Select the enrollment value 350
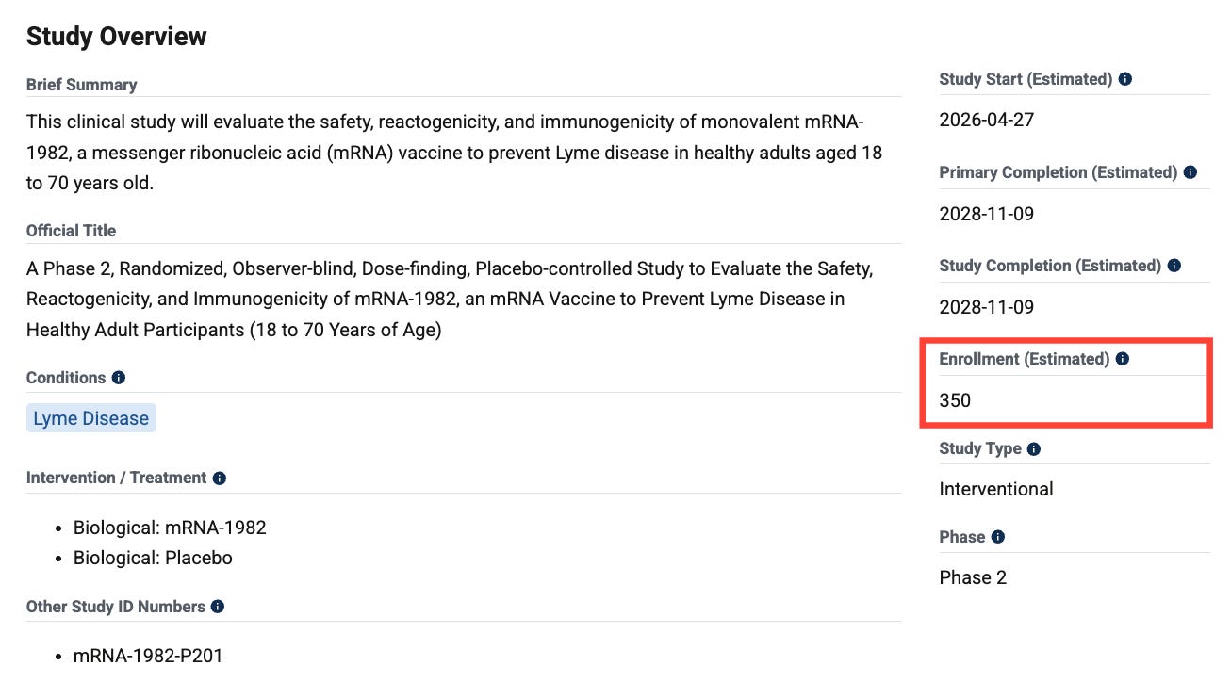Screen dimensions: 1231x682 pos(955,400)
